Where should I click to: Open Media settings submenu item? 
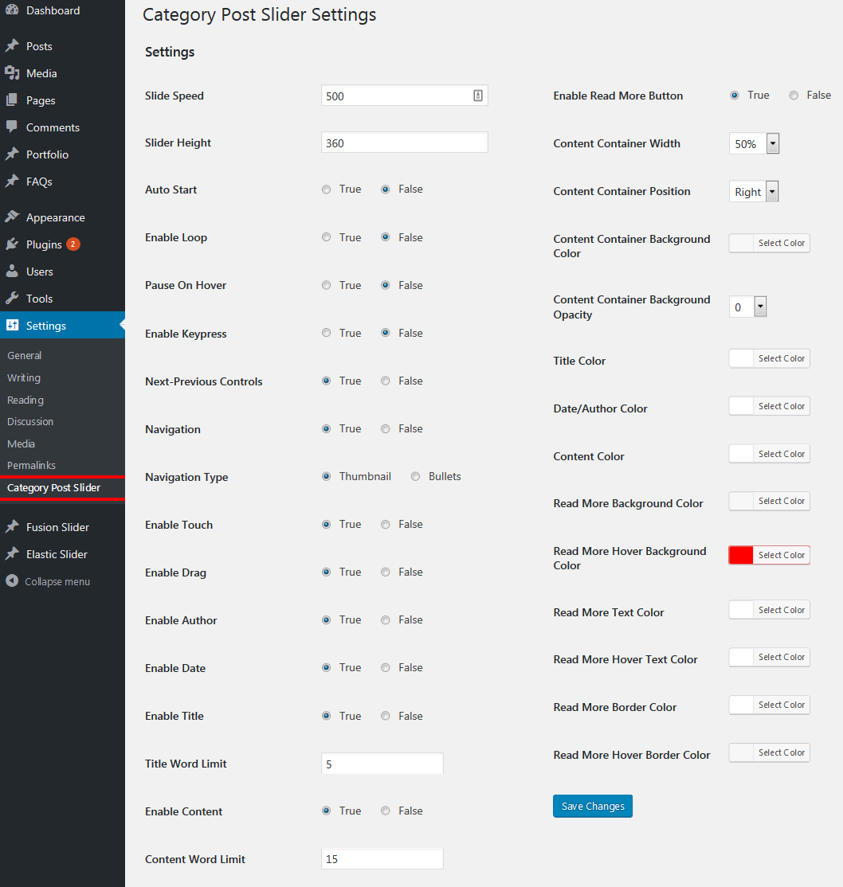point(21,443)
